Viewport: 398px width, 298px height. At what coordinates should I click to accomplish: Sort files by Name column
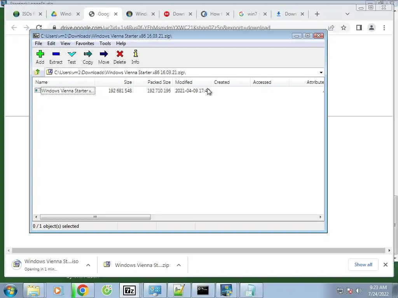point(64,82)
